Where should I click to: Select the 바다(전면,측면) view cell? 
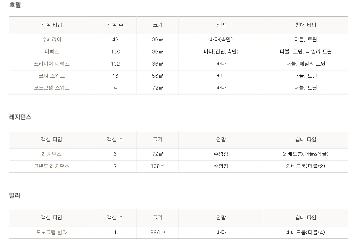221,52
